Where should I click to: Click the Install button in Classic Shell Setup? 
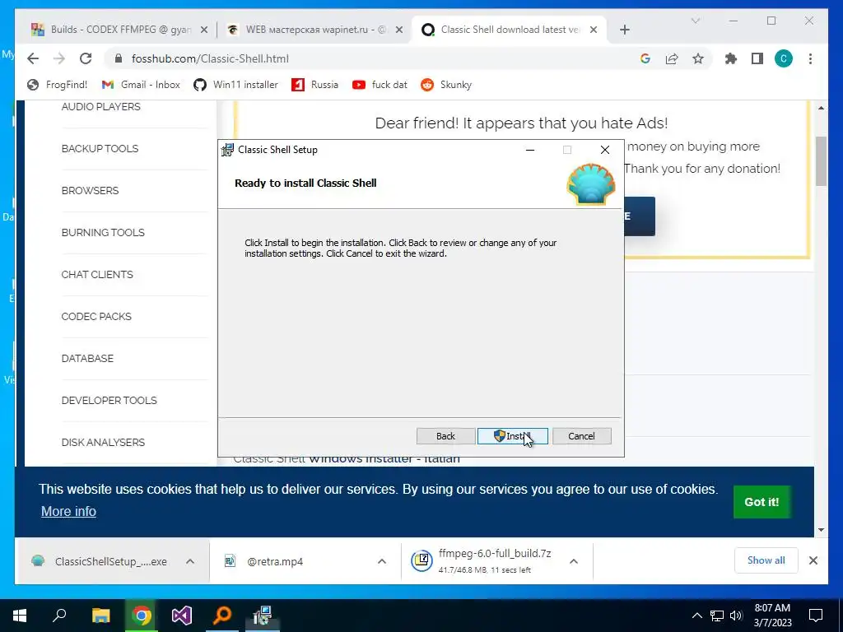512,436
